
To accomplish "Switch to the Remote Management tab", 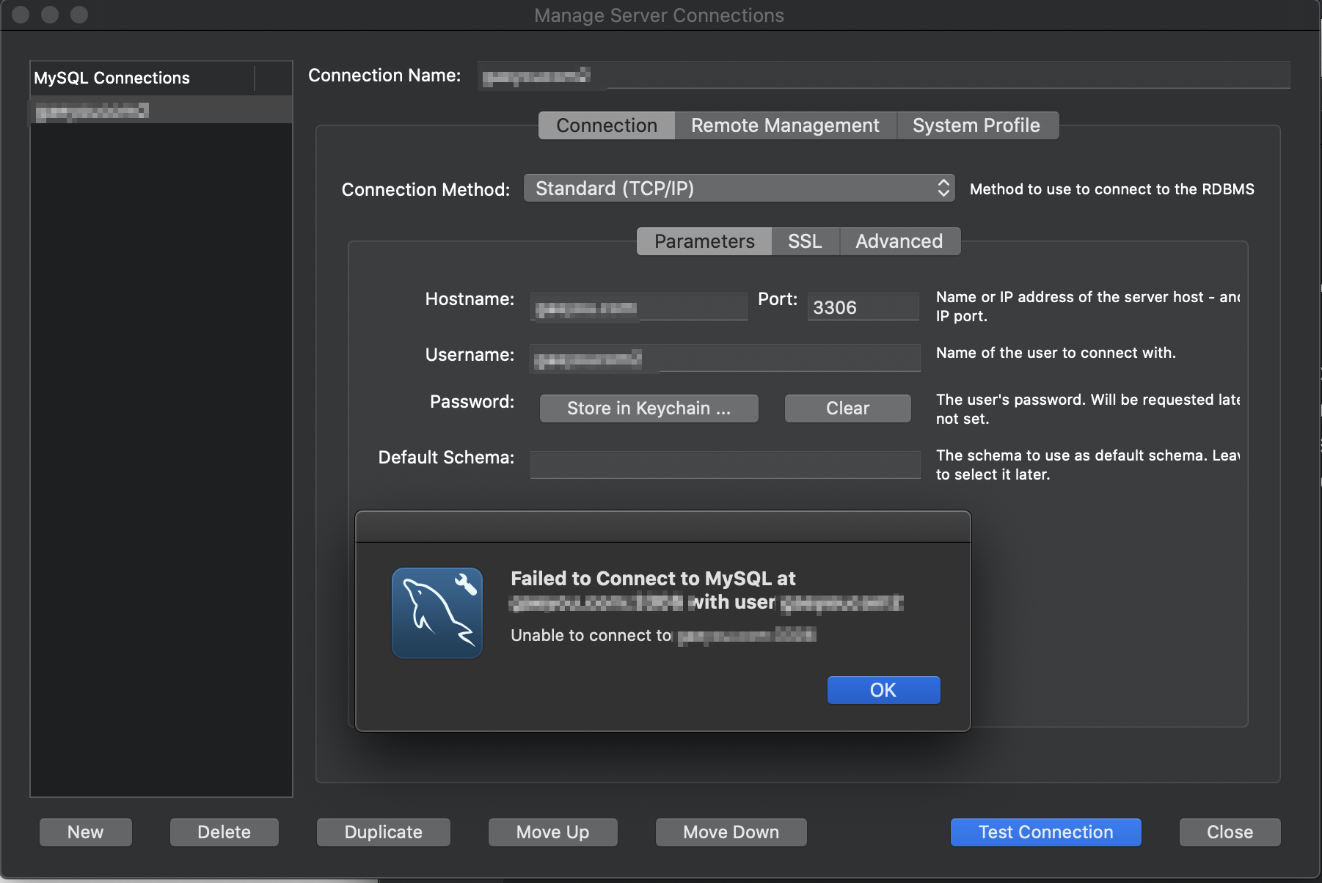I will pos(785,125).
